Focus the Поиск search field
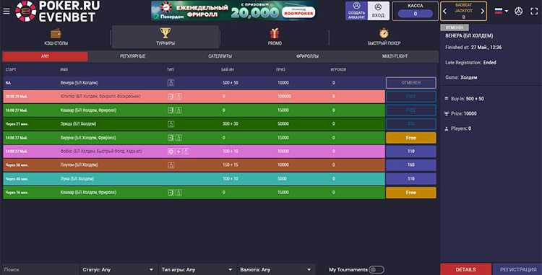Screen dimensions: 542x275 (x=40, y=269)
